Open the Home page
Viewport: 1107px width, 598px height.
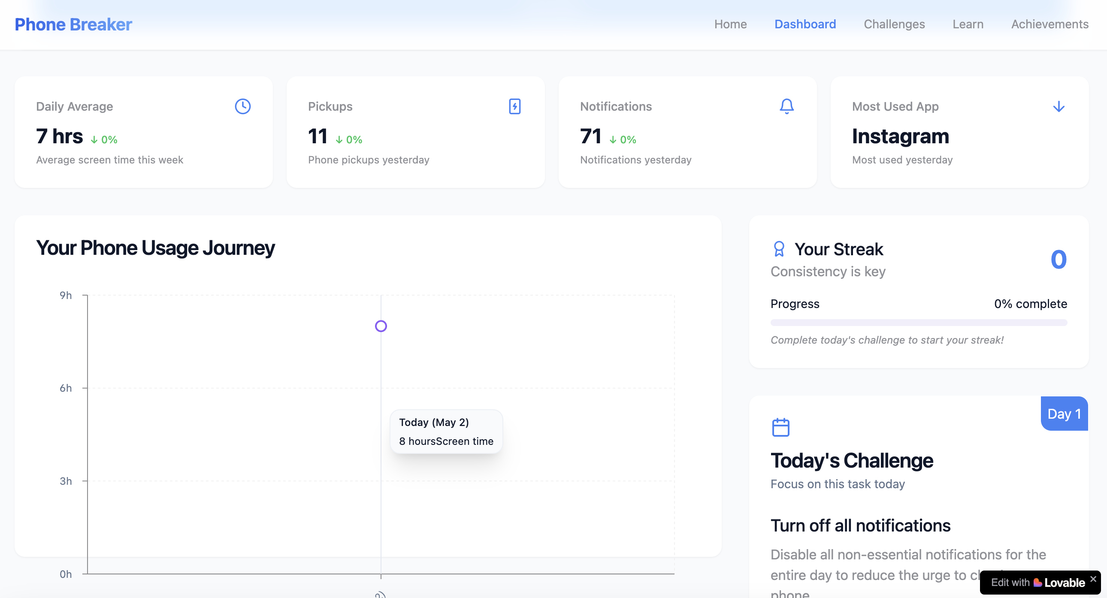click(x=730, y=24)
